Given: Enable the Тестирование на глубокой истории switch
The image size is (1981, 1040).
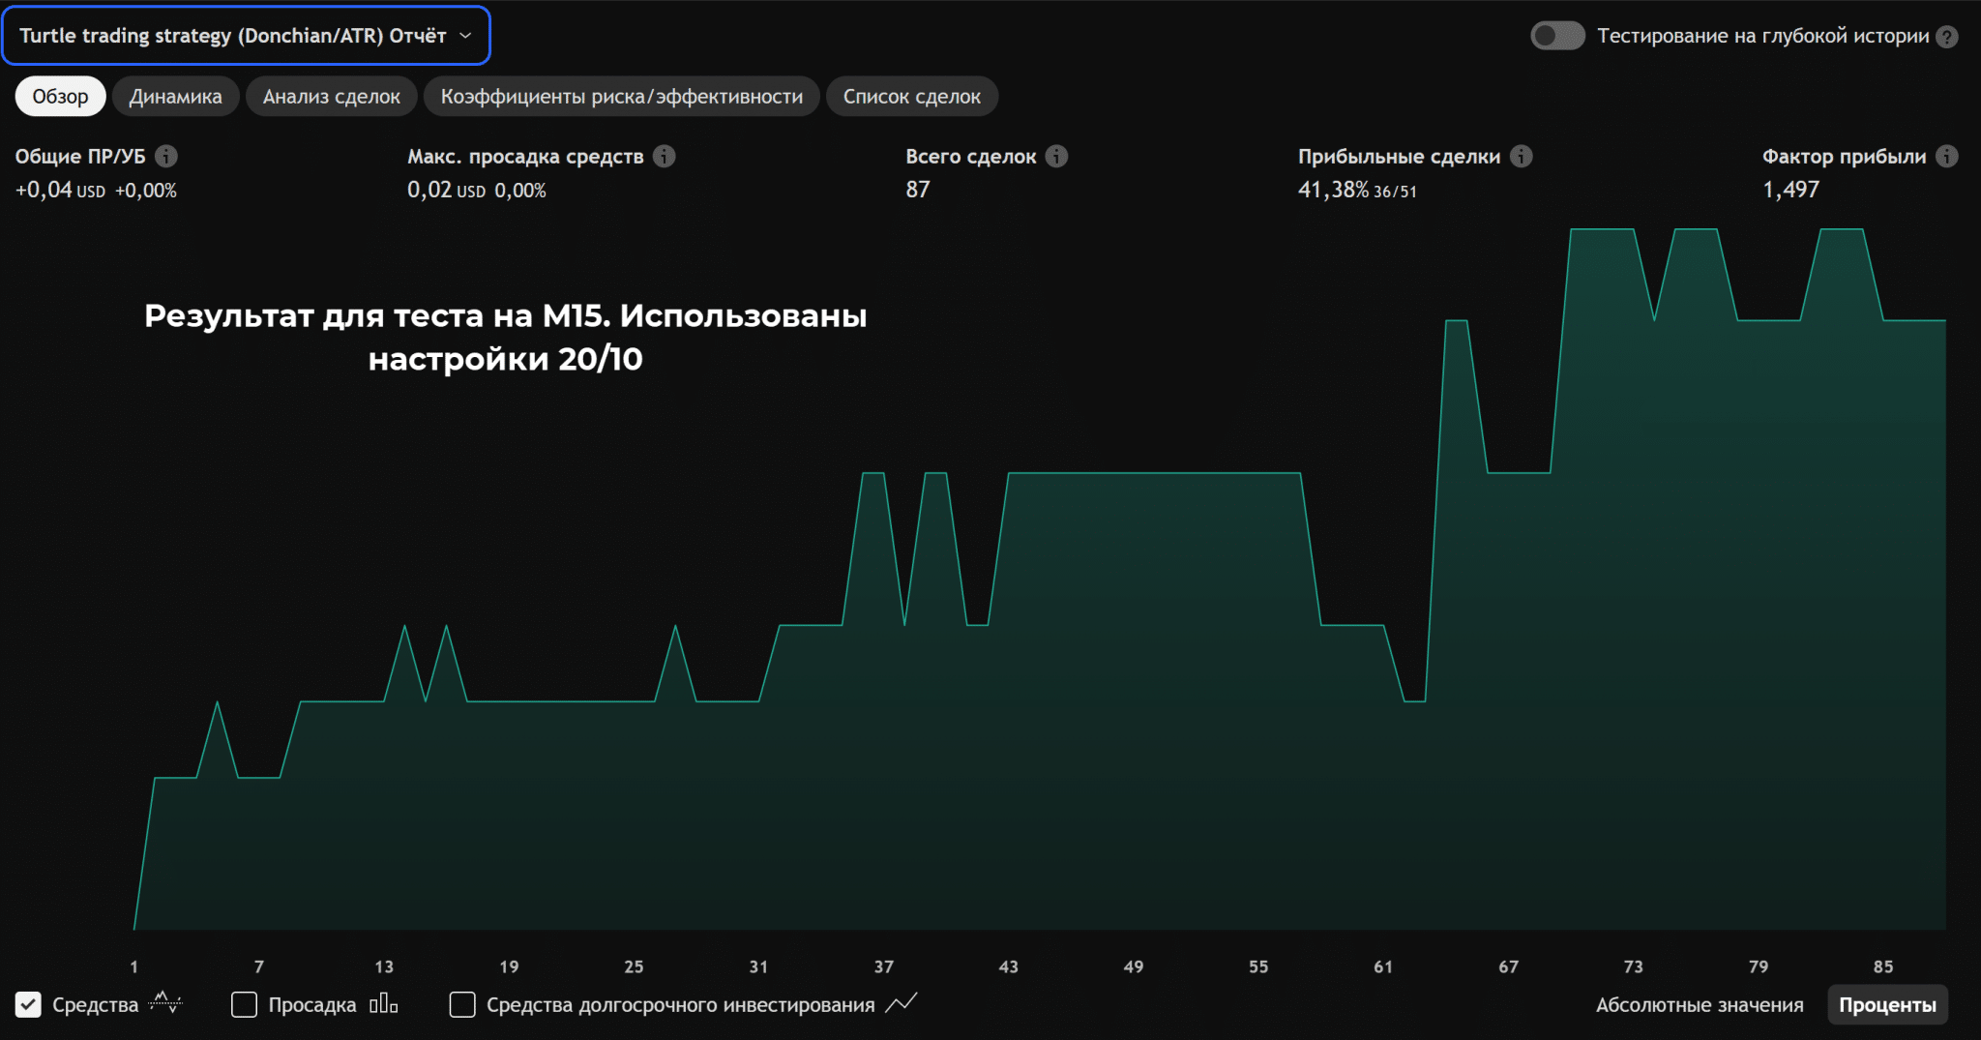Looking at the screenshot, I should [1556, 36].
